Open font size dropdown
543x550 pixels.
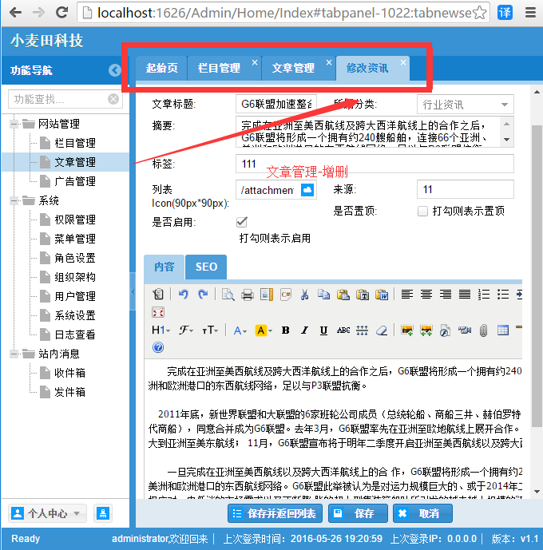(210, 330)
